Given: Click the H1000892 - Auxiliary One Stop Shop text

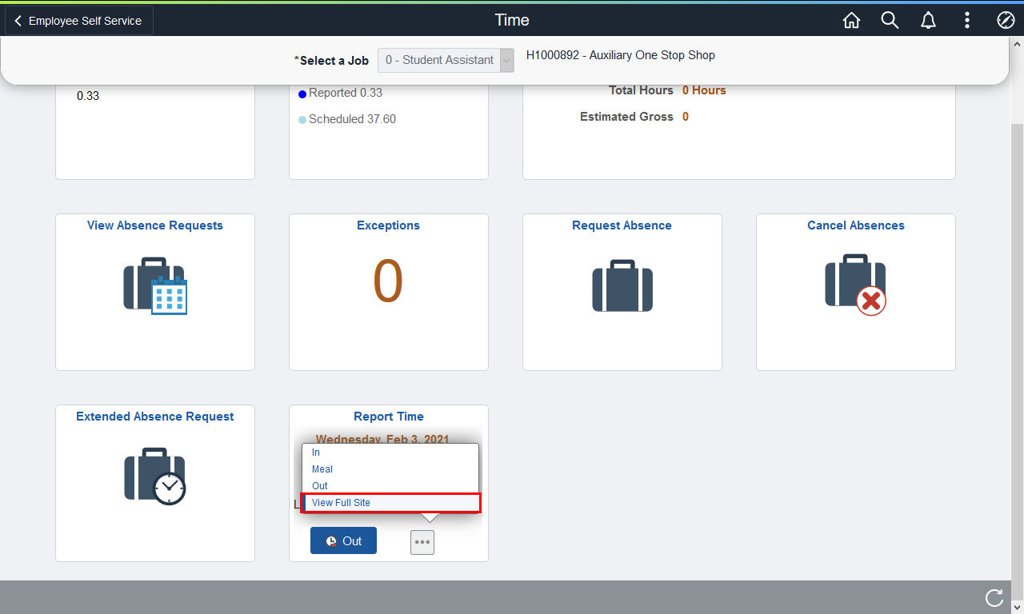Looking at the screenshot, I should (x=621, y=55).
